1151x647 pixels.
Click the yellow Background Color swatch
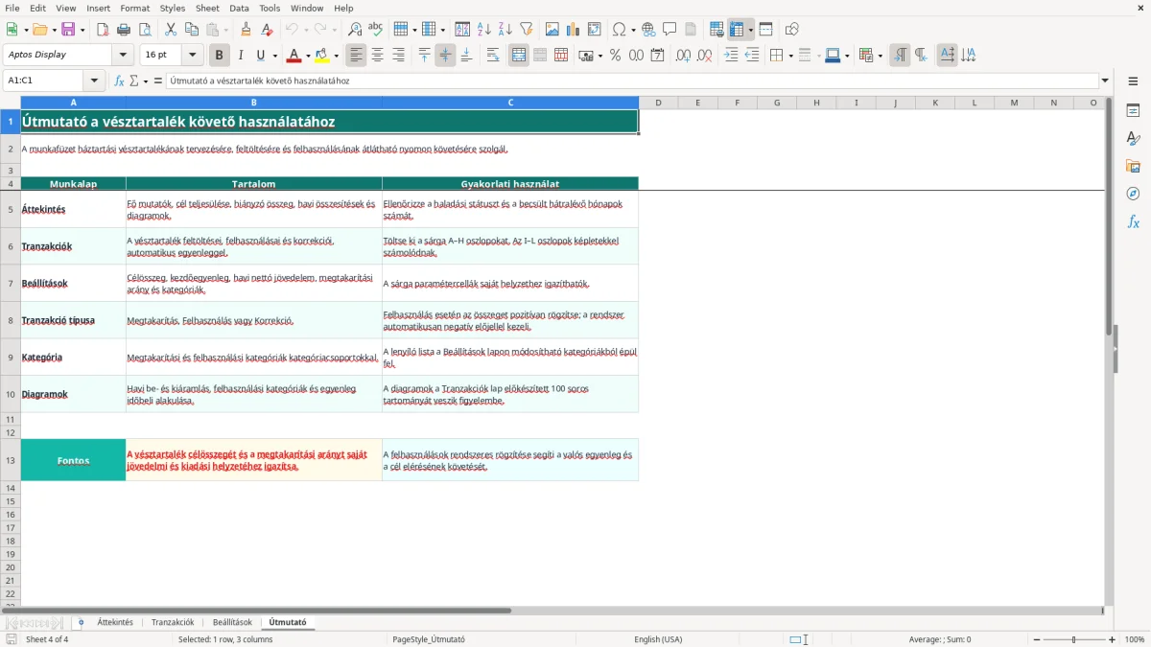pyautogui.click(x=322, y=56)
